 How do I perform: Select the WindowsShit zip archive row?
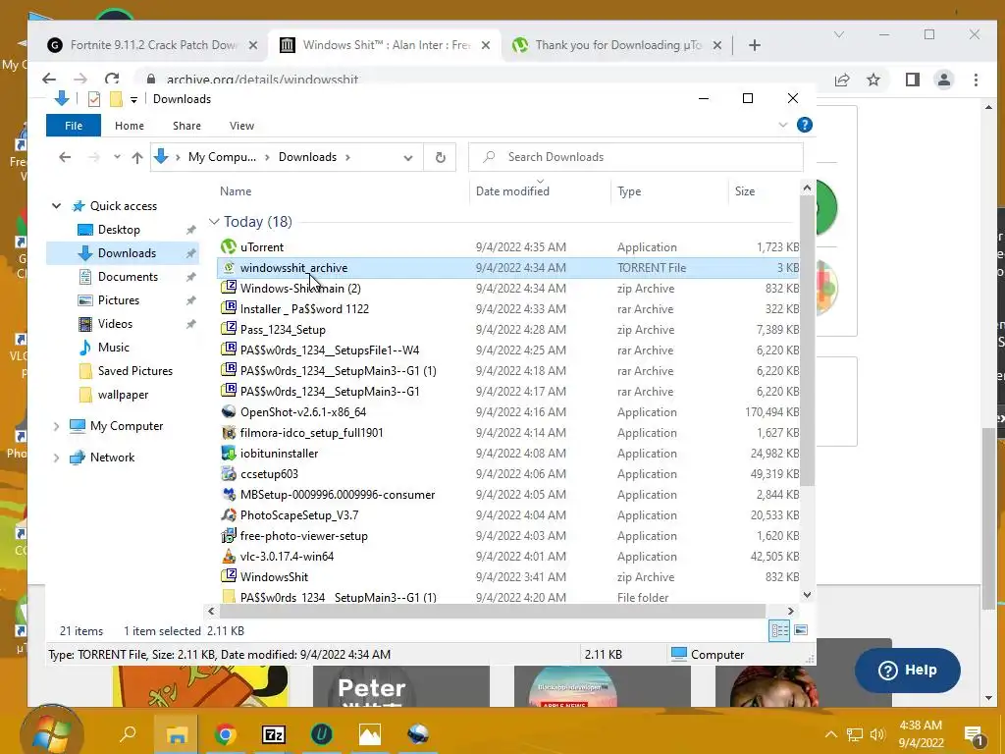[x=509, y=576]
